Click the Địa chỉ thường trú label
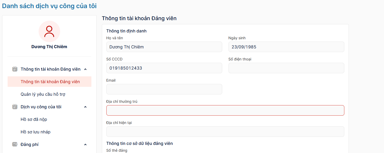 (x=122, y=101)
